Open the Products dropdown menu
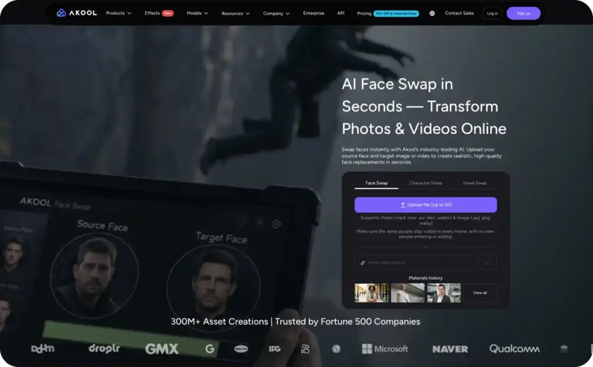This screenshot has height=367, width=593. pos(119,13)
